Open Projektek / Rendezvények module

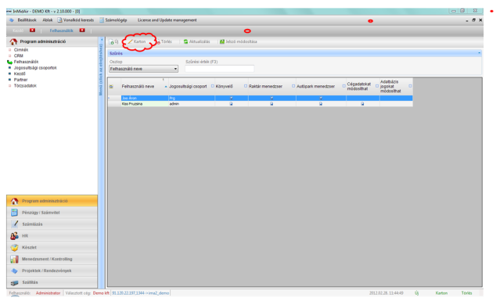[52, 271]
